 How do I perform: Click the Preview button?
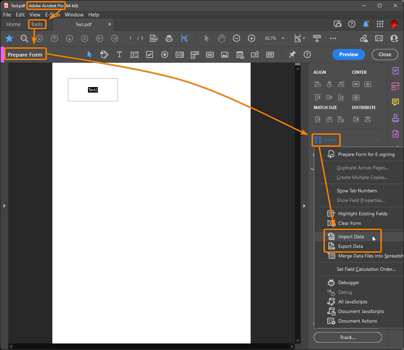[349, 55]
